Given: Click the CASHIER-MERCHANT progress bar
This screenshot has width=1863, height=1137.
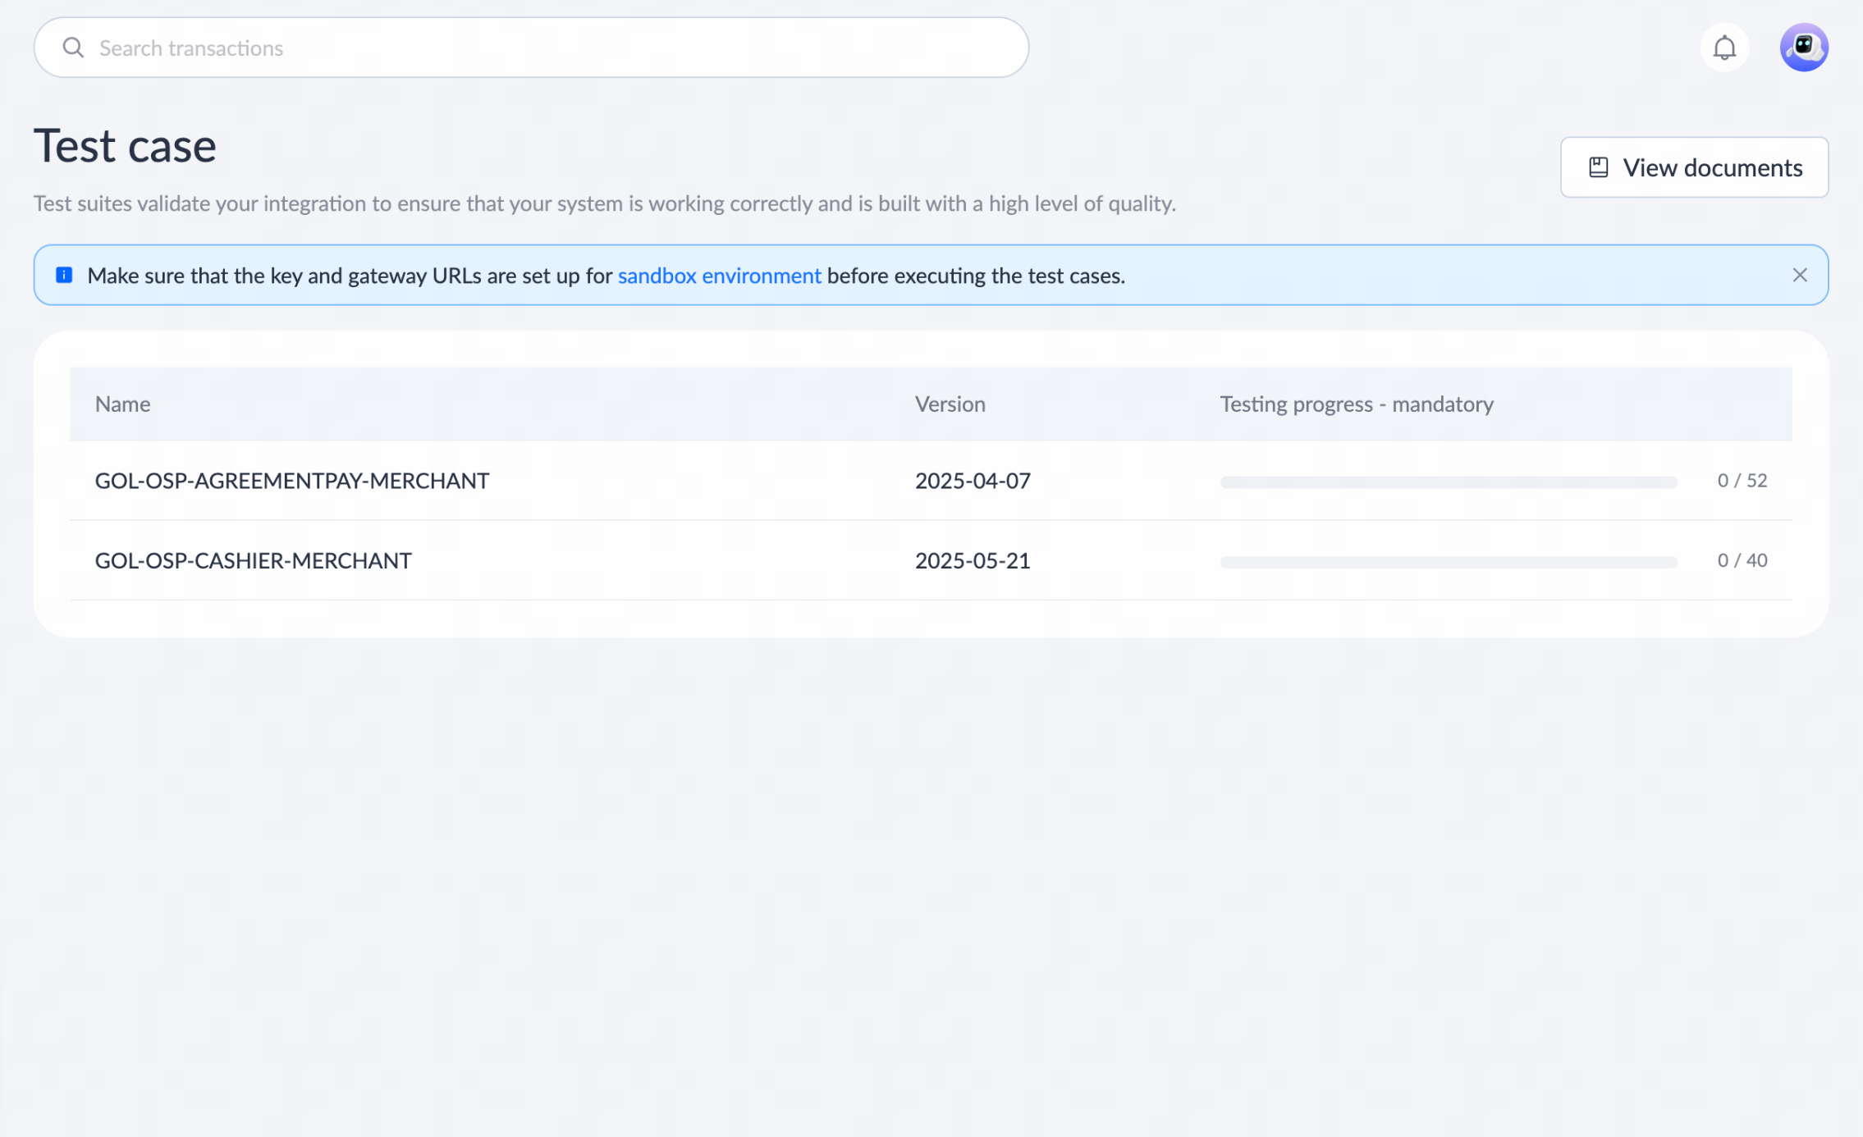Looking at the screenshot, I should click(1449, 561).
